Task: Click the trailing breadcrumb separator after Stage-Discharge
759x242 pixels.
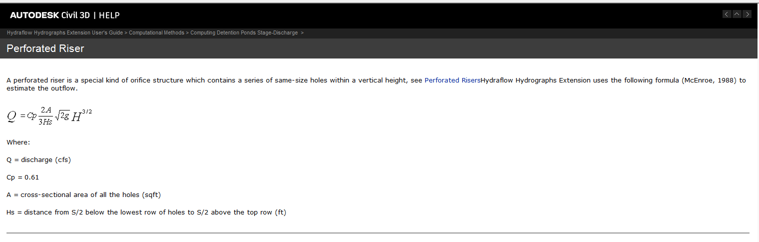Action: (302, 33)
